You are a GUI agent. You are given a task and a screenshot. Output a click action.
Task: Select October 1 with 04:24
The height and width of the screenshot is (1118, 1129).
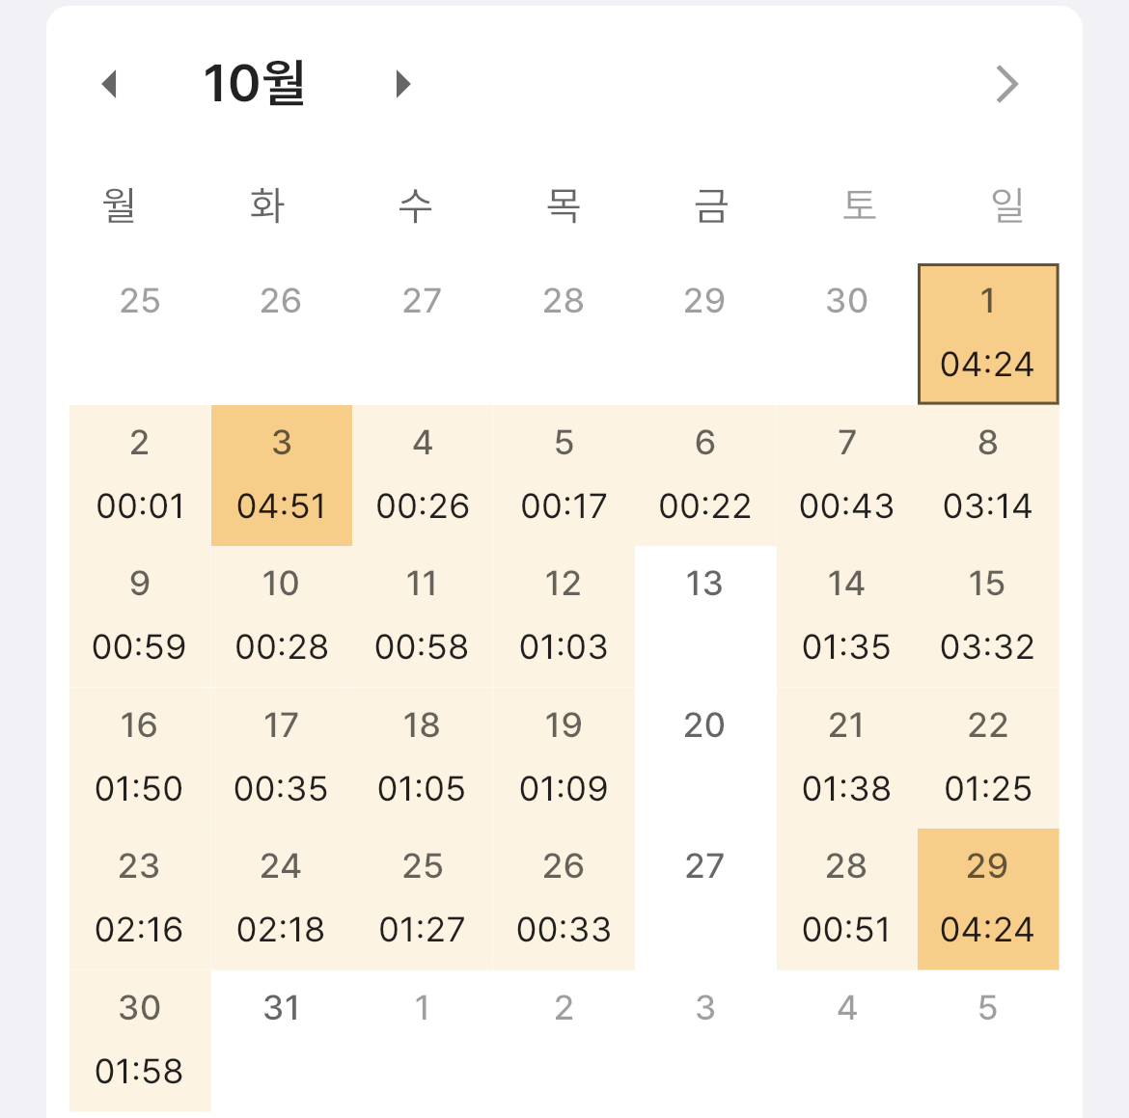coord(987,334)
